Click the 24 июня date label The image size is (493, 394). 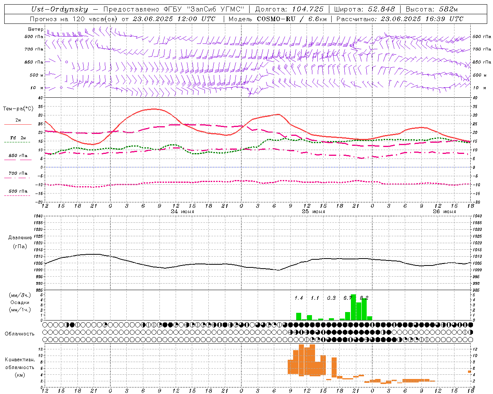coord(182,212)
